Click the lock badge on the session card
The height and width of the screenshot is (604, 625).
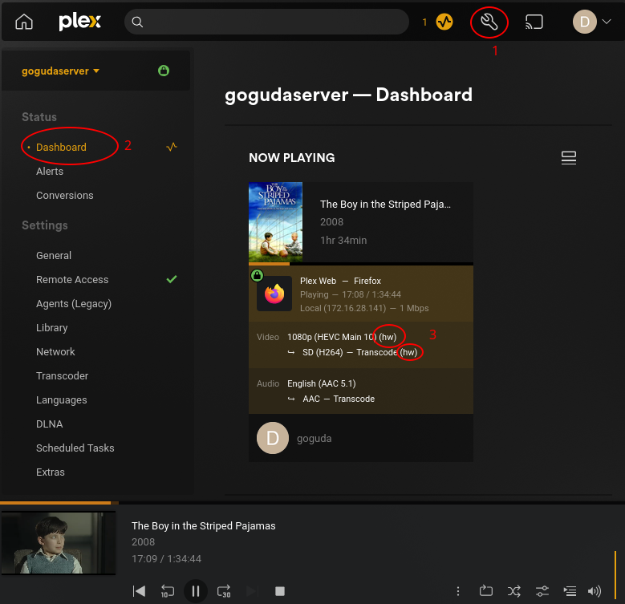coord(257,275)
